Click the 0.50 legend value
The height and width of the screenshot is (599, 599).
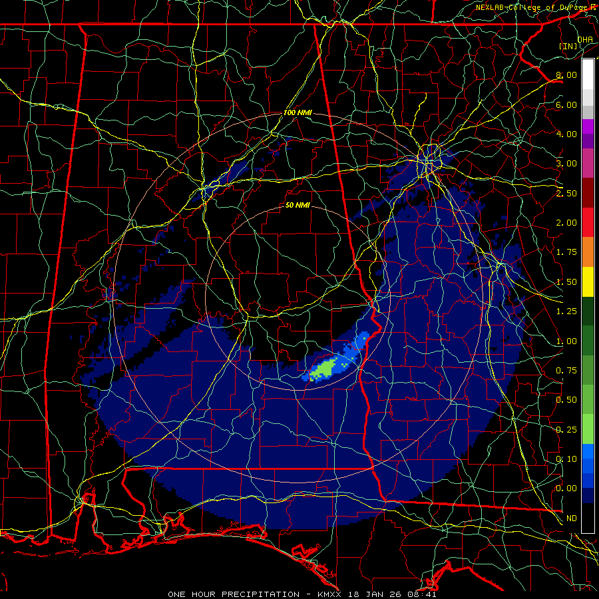point(566,400)
